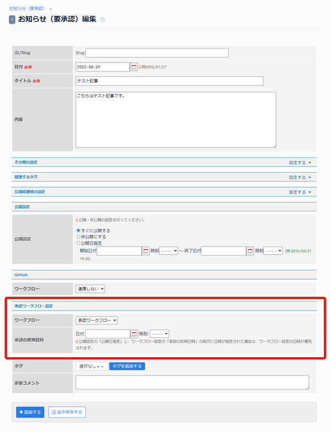Click the タイトル field with テスト記事
Screen dimensions: 330x432
coord(169,81)
